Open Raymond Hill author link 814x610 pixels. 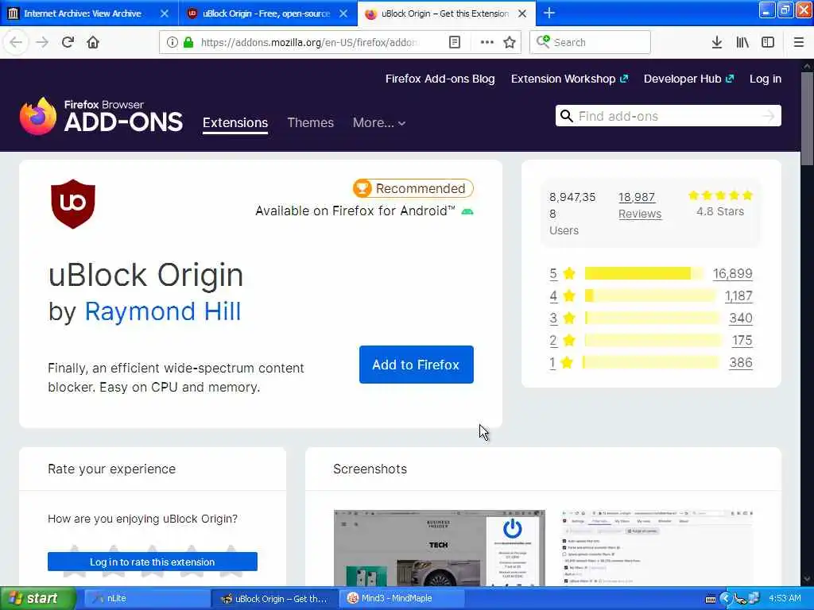(162, 311)
